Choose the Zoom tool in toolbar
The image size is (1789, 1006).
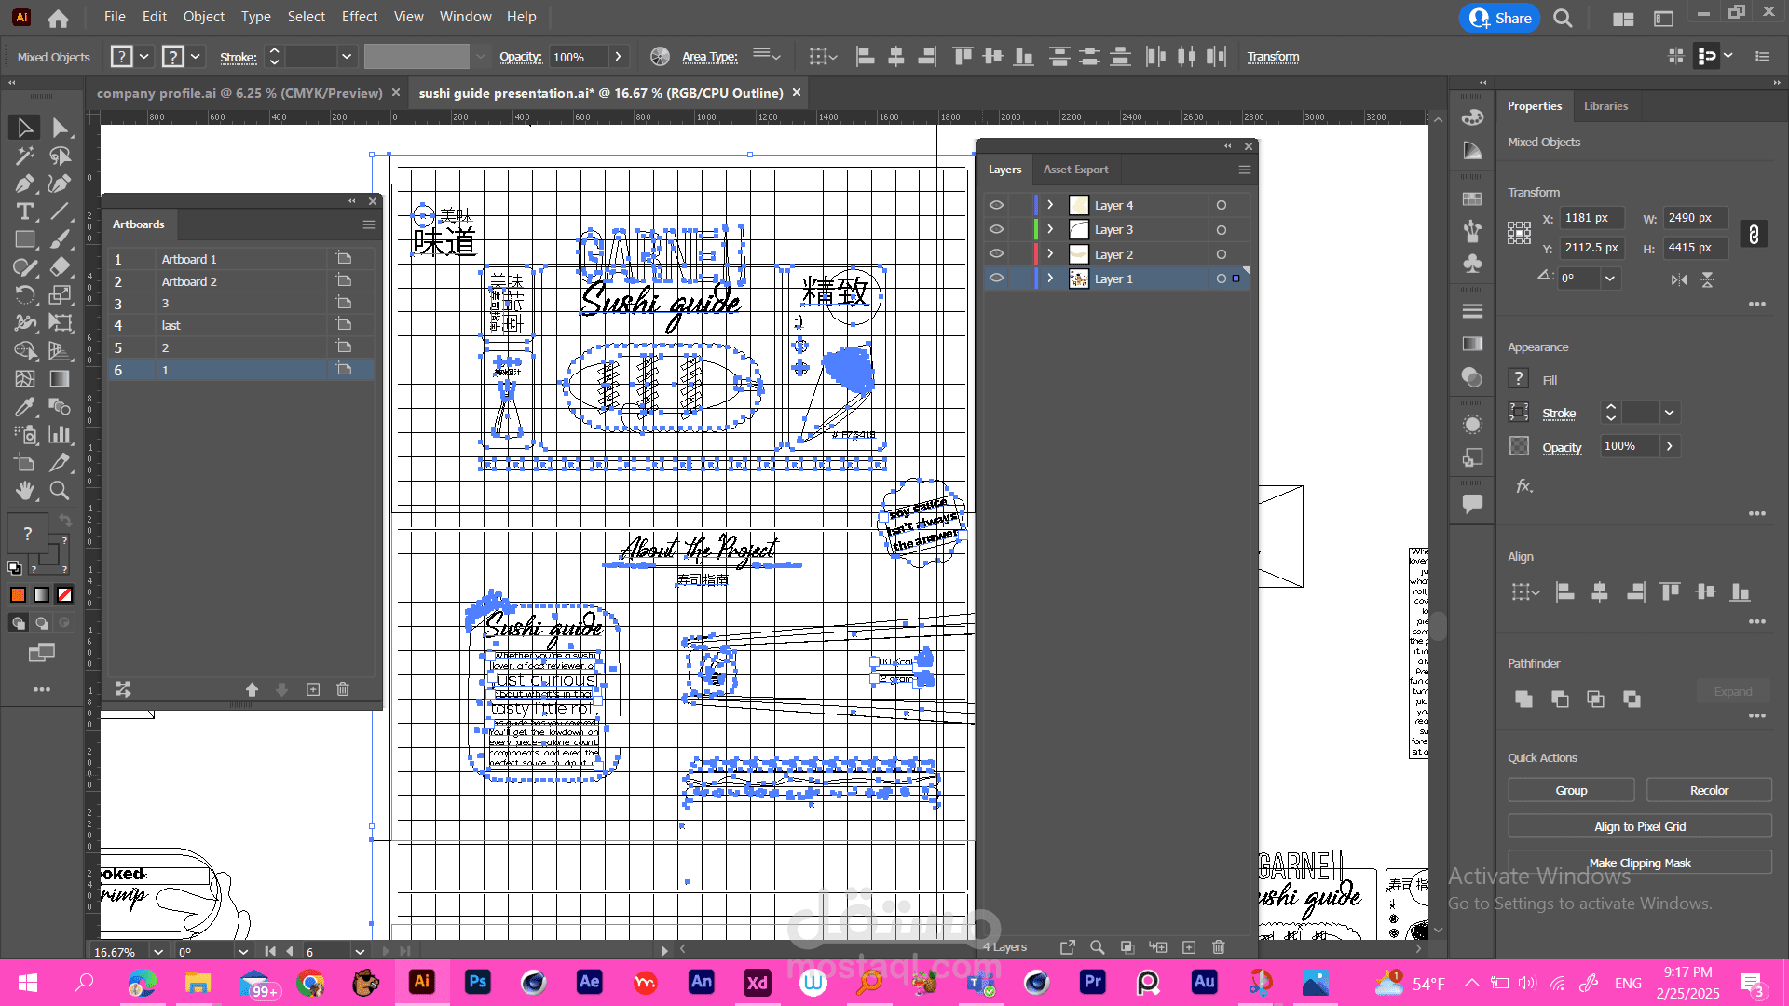(61, 490)
